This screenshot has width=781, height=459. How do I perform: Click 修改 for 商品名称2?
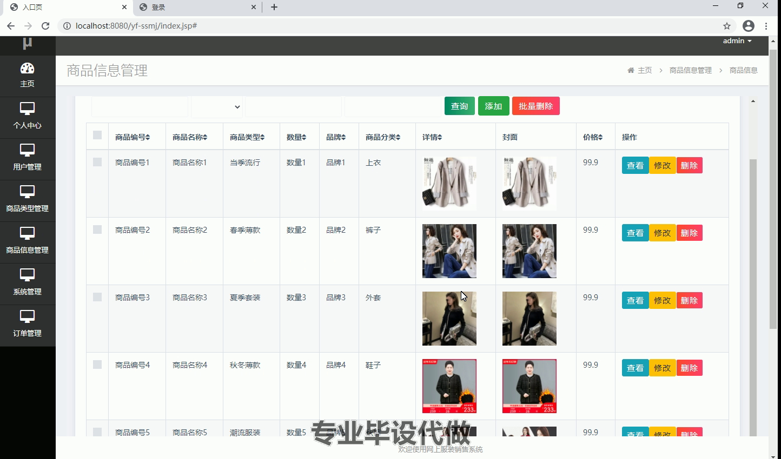pos(663,233)
